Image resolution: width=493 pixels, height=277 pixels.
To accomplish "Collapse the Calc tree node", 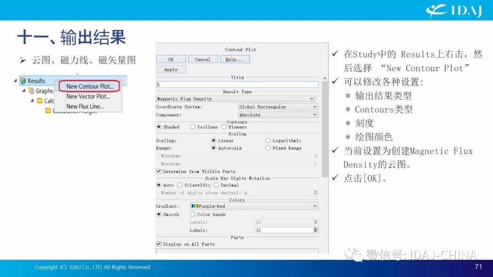I will click(x=32, y=100).
